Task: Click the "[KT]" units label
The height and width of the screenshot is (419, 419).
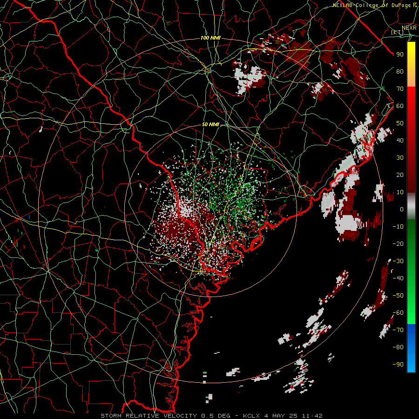Action: (x=398, y=32)
